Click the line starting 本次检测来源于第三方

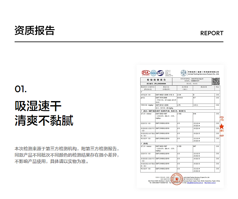point(67,149)
